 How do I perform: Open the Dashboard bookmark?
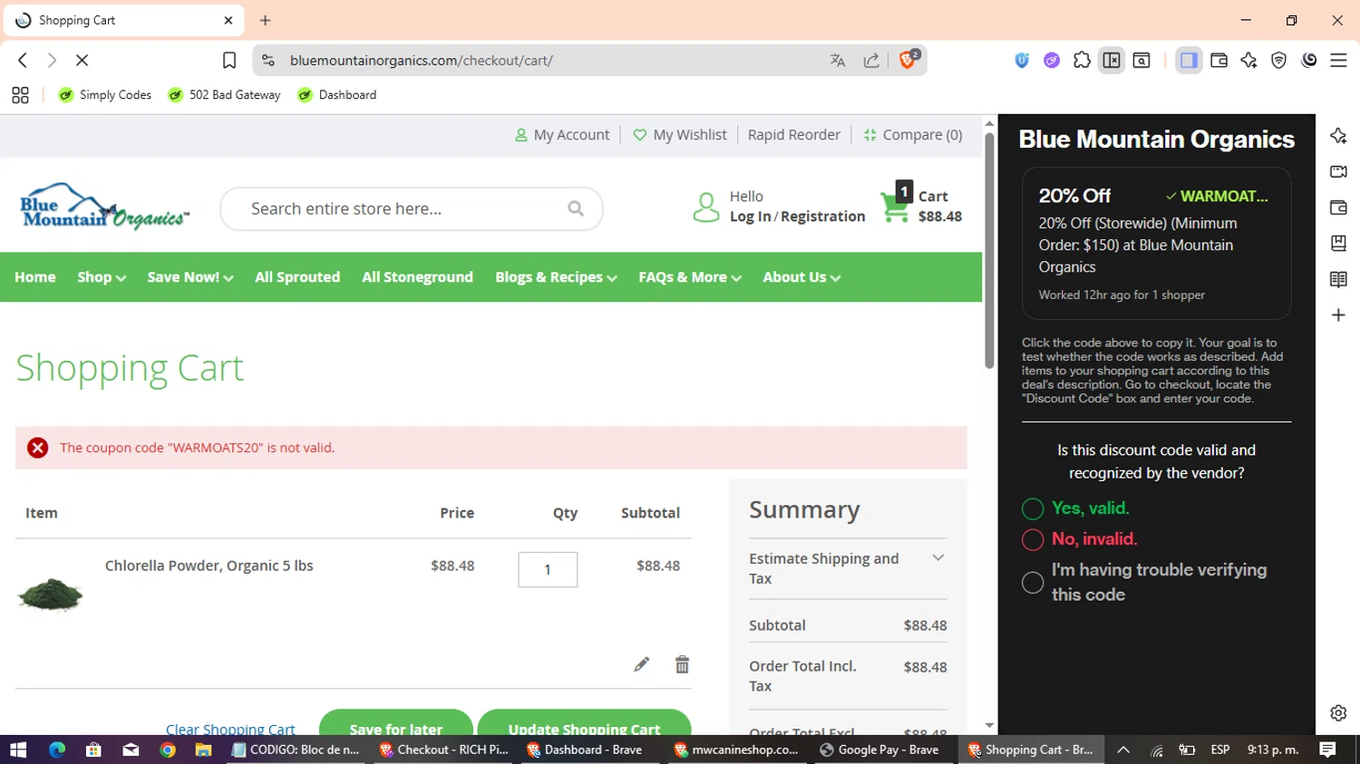tap(337, 95)
